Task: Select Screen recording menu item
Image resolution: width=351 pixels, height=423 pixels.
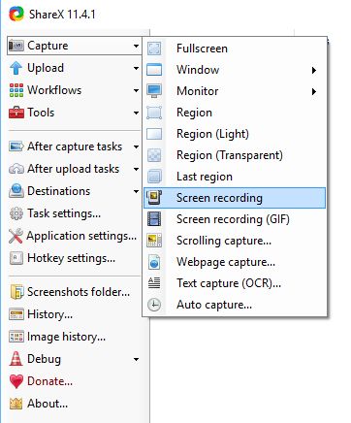Action: click(235, 198)
